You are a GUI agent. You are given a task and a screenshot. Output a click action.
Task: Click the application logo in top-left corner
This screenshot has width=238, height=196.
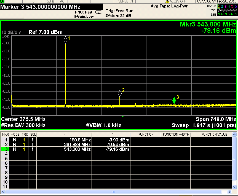click(x=2, y=2)
